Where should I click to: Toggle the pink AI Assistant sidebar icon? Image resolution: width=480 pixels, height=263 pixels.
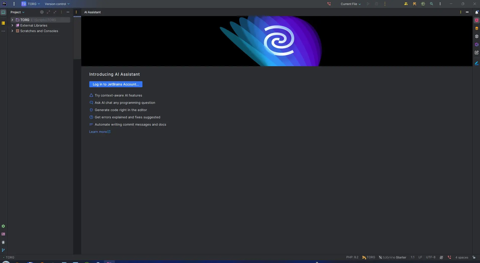[x=477, y=20]
